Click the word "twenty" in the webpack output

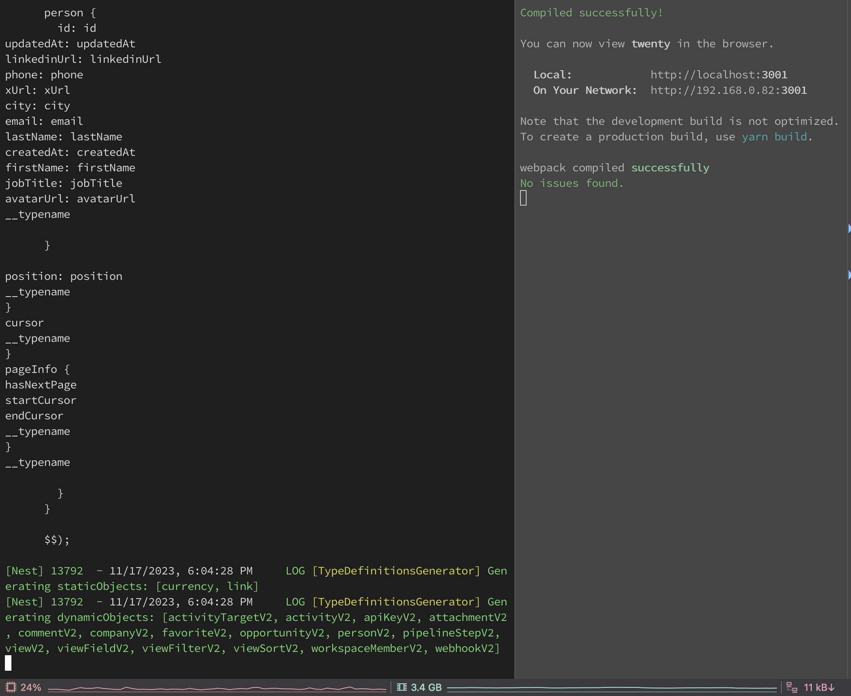click(650, 44)
